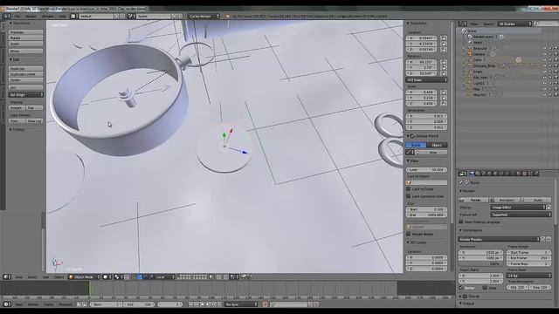559x314 pixels.
Task: Toggle the Border checkbox in Dimensions
Action: point(461,287)
